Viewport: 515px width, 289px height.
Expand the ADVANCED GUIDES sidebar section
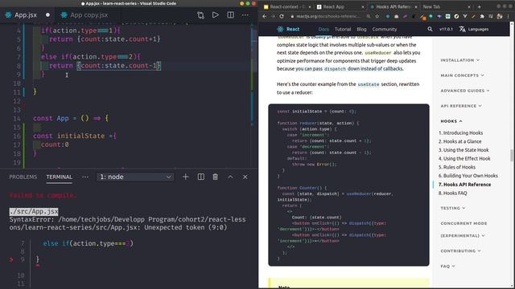(465, 91)
